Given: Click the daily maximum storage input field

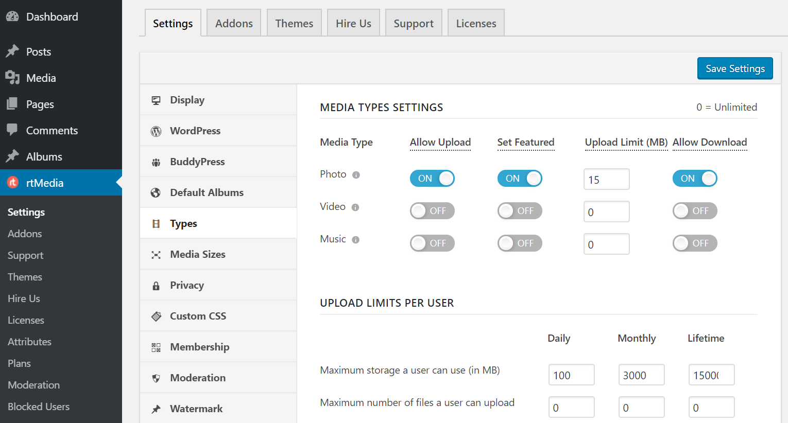Looking at the screenshot, I should click(x=571, y=375).
